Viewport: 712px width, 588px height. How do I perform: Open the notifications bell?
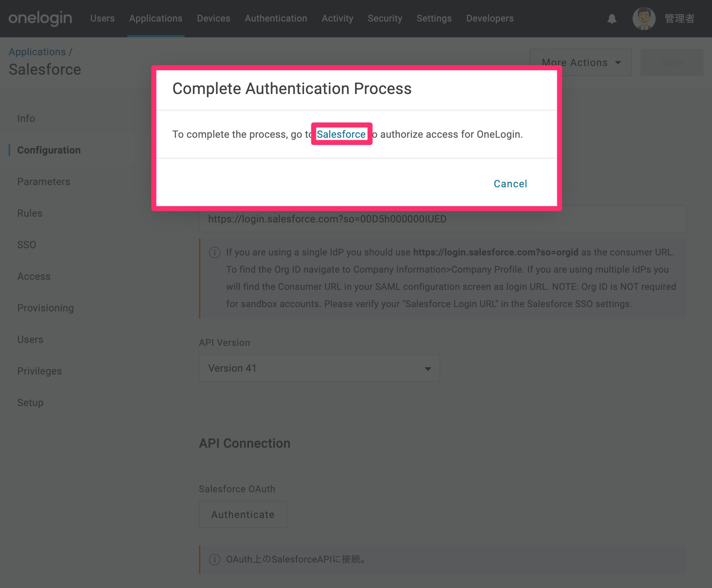[612, 19]
